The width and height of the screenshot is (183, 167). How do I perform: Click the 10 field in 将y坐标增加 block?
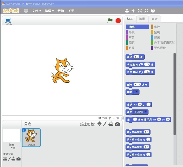tap(146, 147)
